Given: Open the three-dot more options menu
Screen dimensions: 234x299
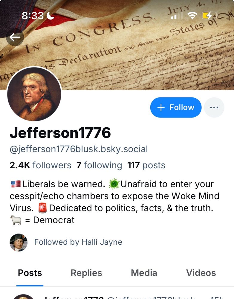Looking at the screenshot, I should [214, 107].
